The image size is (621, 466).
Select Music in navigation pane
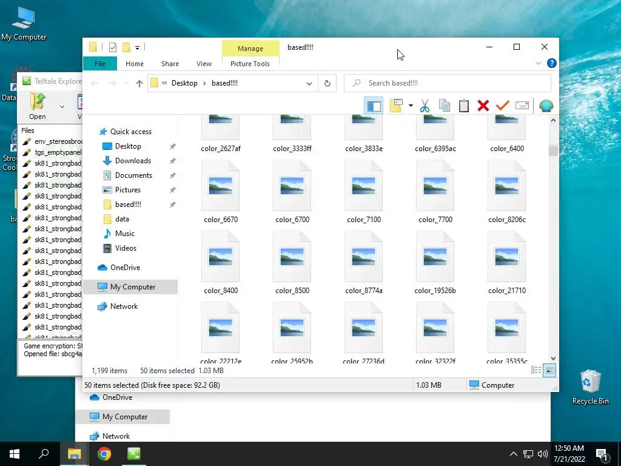(x=125, y=234)
